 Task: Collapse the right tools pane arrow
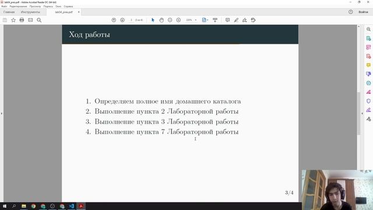(362, 114)
